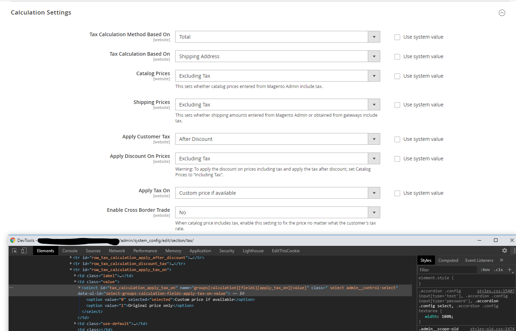
Task: Switch to the Network tab
Action: click(x=117, y=251)
